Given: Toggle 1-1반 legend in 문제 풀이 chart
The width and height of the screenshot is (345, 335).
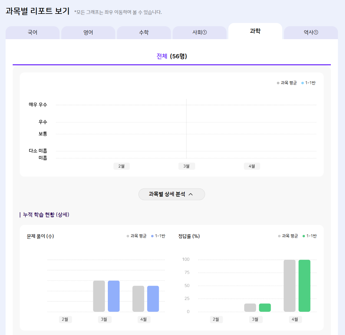Looking at the screenshot, I should point(158,236).
